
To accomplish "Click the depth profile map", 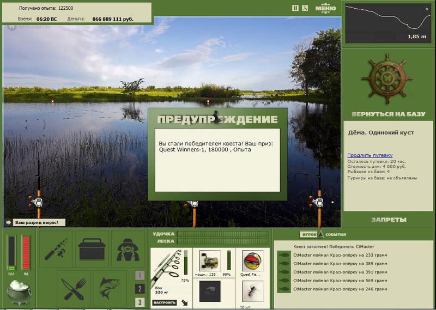I will 387,23.
